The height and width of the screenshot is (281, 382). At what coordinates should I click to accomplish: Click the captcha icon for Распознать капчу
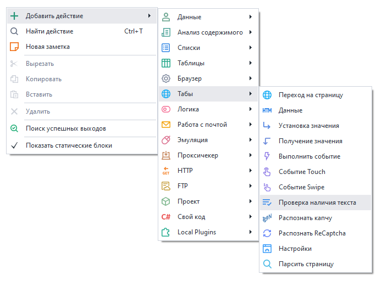(x=267, y=218)
